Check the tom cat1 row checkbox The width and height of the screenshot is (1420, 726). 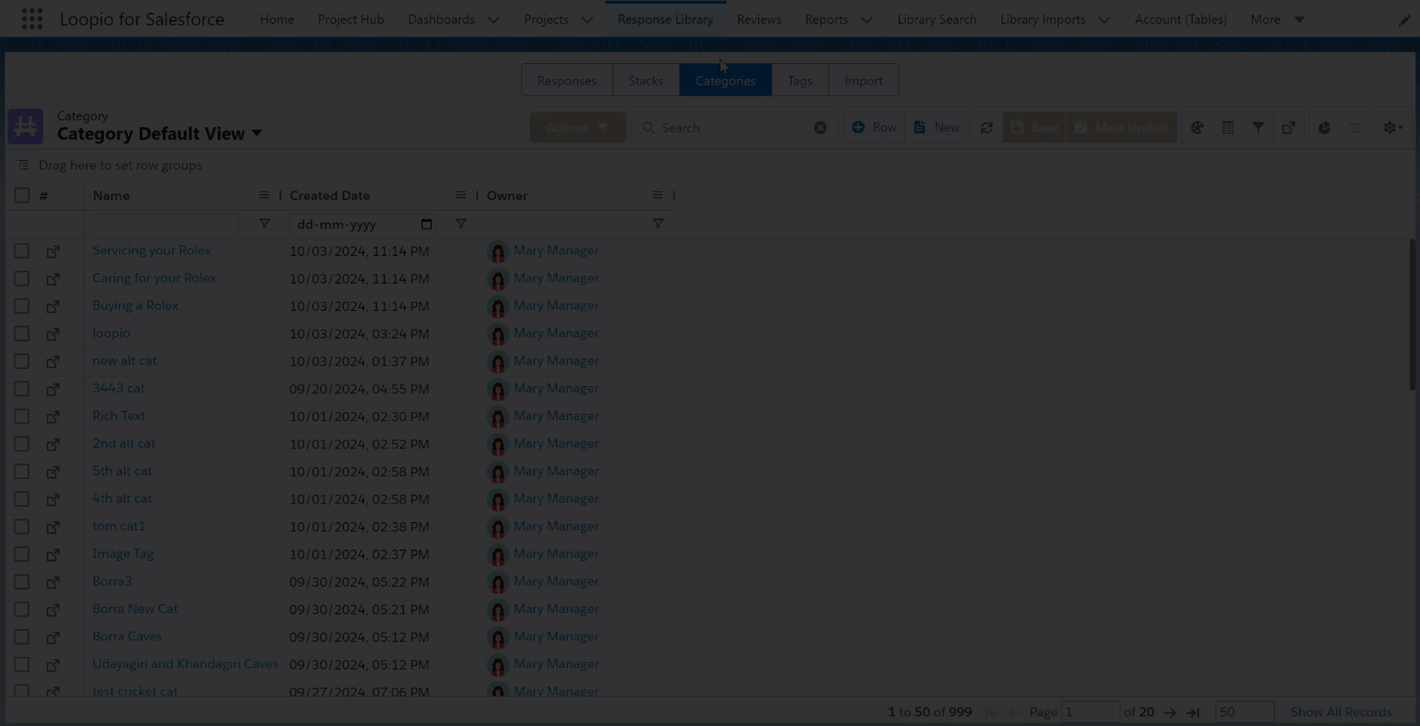[22, 526]
